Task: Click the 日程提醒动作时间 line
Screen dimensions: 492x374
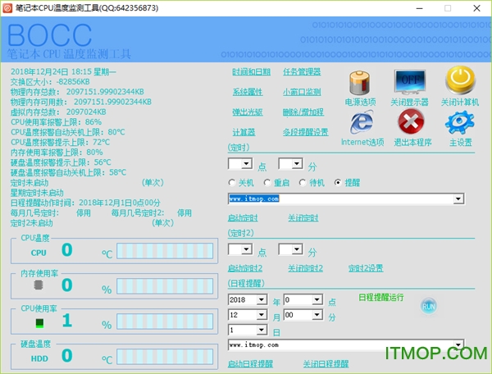Action: pos(85,203)
